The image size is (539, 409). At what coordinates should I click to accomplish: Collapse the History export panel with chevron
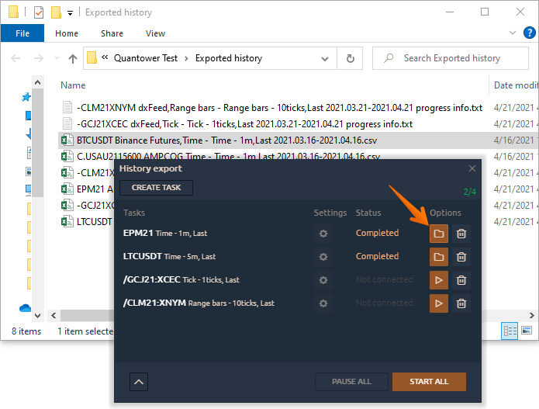139,381
